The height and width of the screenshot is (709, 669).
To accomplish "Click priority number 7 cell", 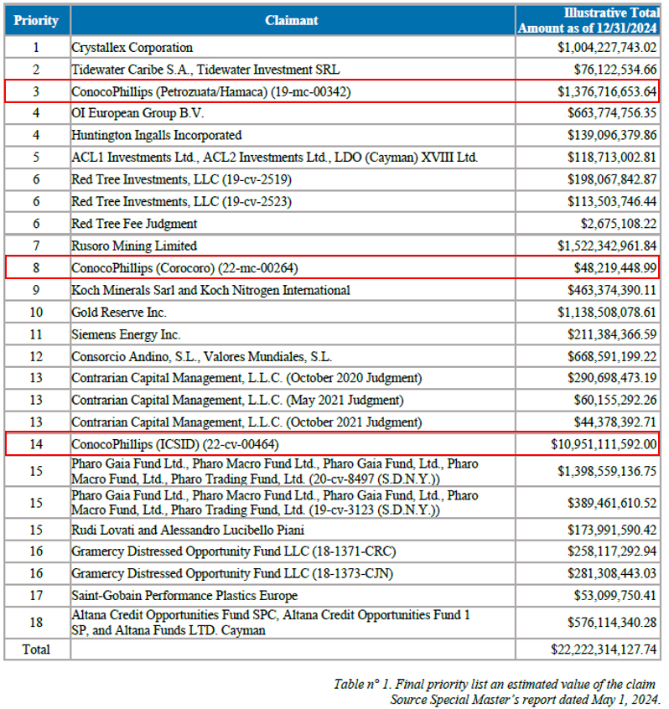I will (37, 246).
